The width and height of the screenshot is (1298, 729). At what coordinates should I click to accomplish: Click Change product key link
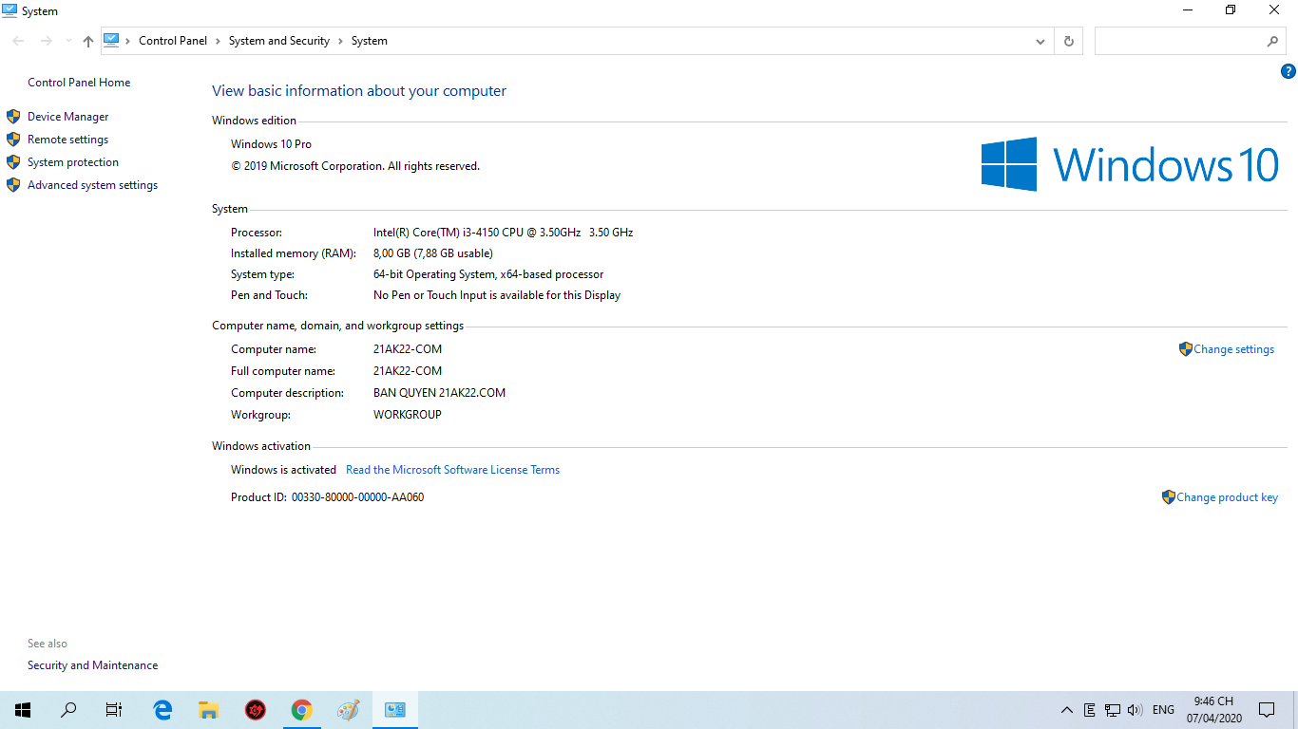pyautogui.click(x=1226, y=497)
